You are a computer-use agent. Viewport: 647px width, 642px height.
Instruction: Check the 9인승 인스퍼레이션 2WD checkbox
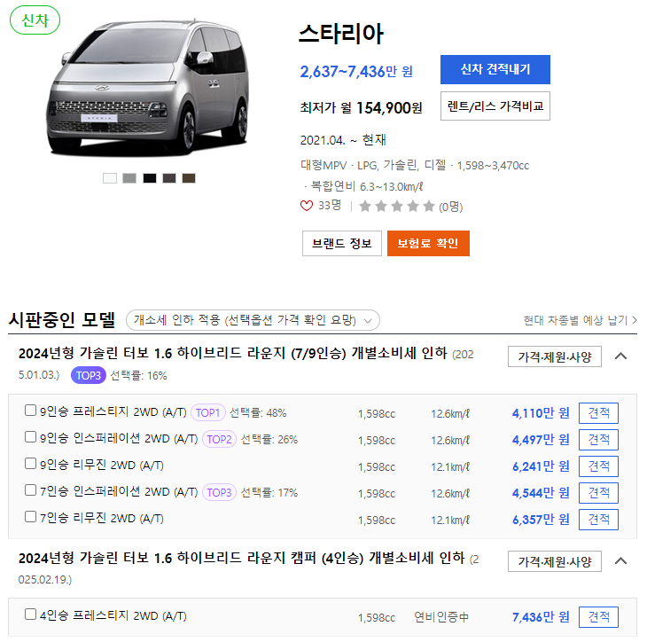click(x=30, y=437)
